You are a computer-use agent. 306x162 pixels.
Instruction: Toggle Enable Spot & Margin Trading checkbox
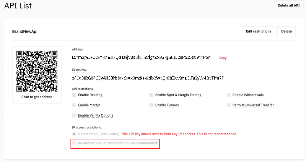point(151,95)
